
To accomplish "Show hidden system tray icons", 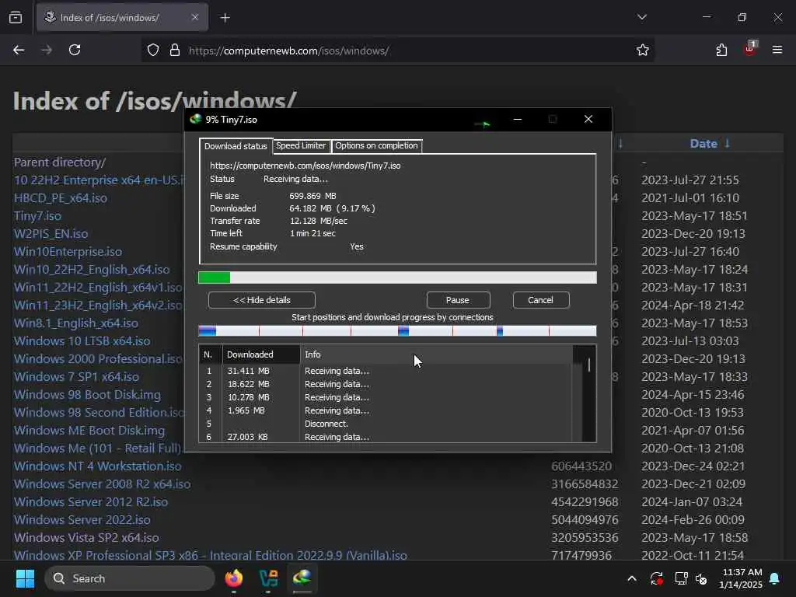I will click(631, 578).
